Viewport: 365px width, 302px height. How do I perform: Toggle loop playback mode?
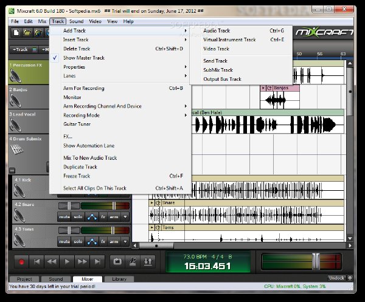tap(117, 261)
